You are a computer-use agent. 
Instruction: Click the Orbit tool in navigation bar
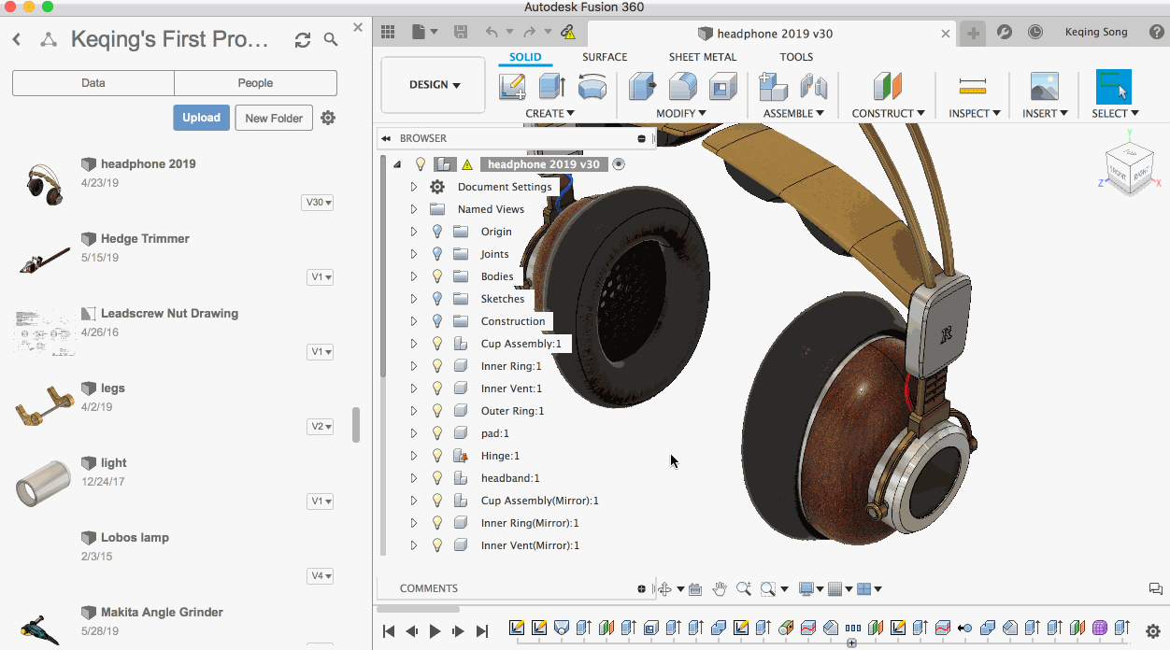pos(664,588)
